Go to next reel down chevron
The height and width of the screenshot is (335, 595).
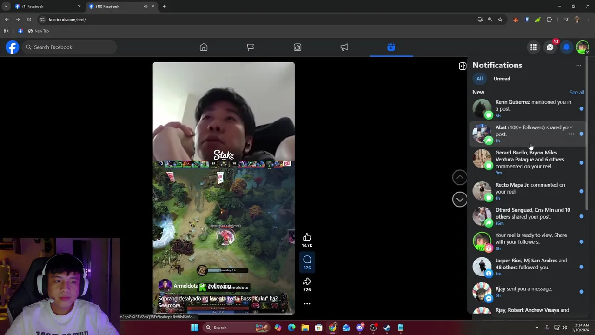pos(460,199)
